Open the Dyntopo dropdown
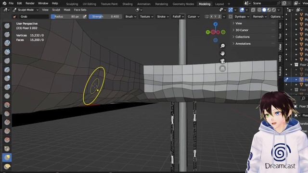308x173 pixels. (x=242, y=17)
